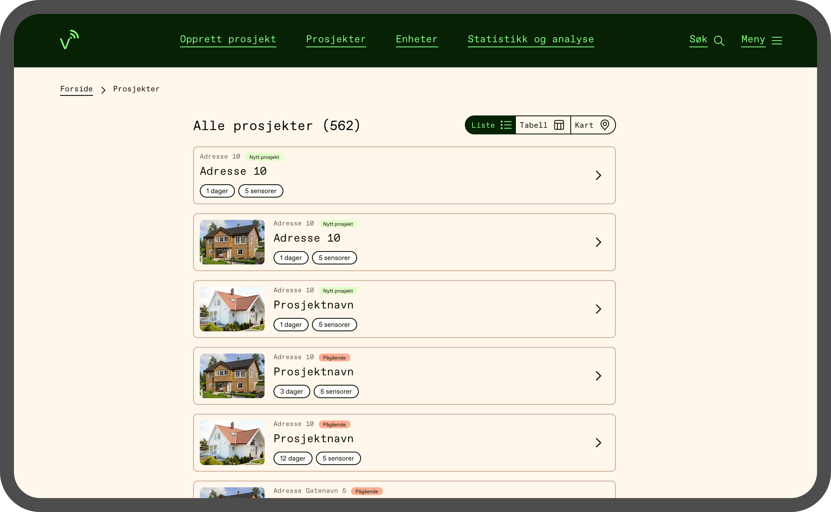
Task: Open chevron of Prosjektnavn card with 12 dager
Action: (599, 443)
